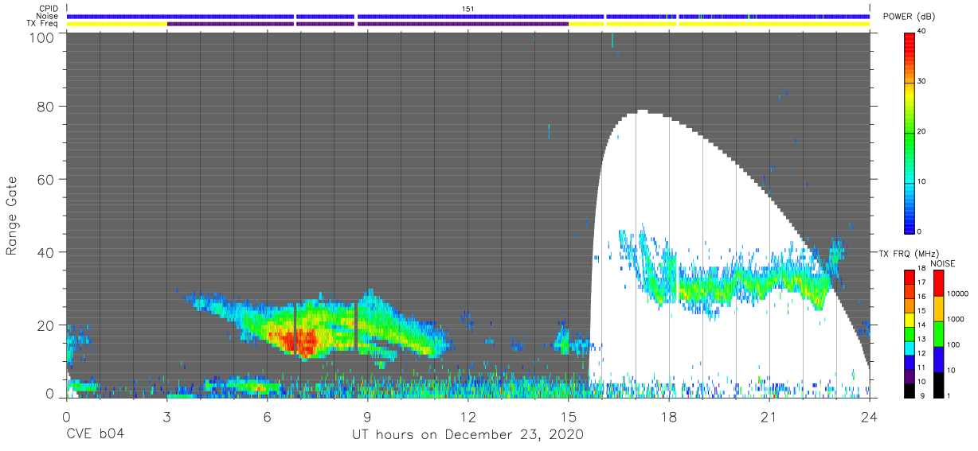Click the 'Noise' row label at top left
This screenshot has height=451, width=978.
[47, 16]
